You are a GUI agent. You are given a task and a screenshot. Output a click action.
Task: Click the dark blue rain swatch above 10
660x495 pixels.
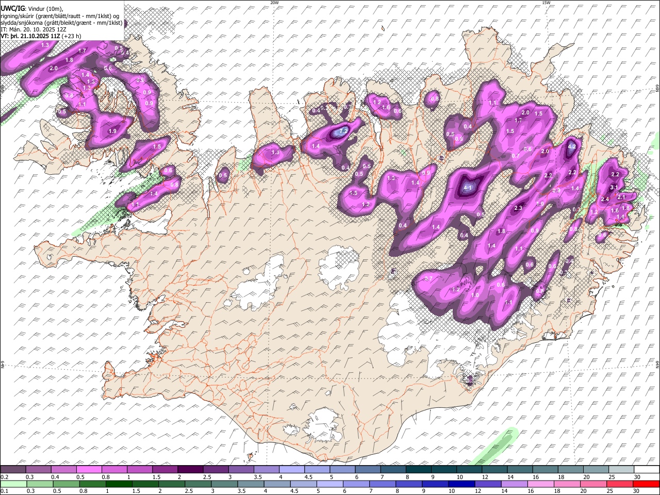(x=461, y=484)
